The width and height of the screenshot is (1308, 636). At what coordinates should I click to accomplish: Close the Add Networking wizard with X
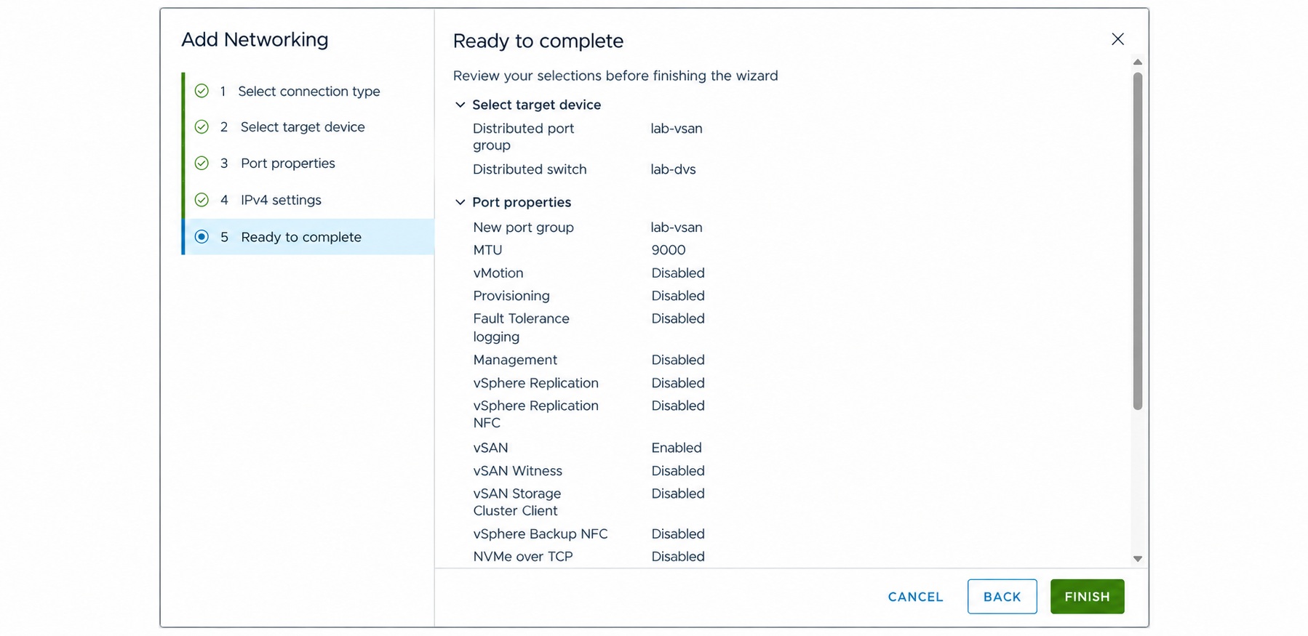1117,39
